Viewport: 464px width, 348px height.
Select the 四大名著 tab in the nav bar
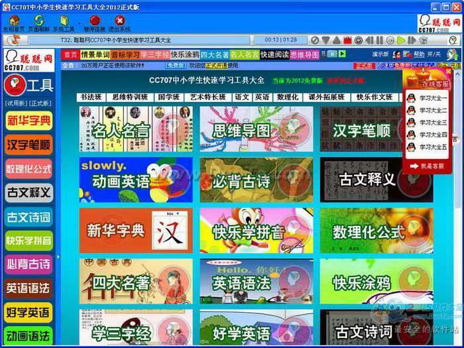[215, 55]
